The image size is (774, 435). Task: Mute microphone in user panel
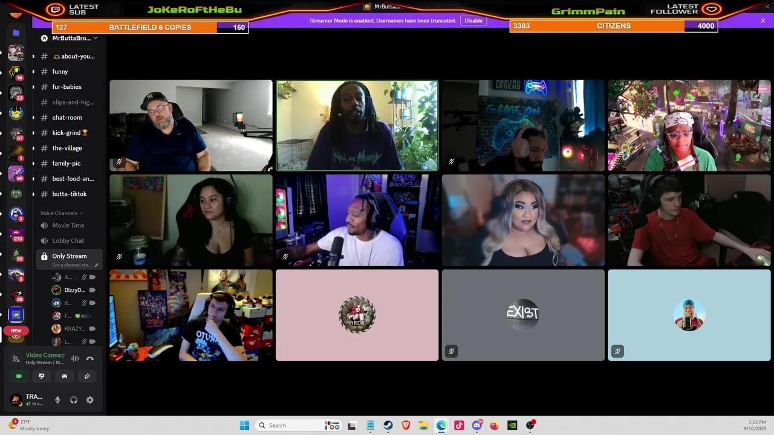[57, 400]
